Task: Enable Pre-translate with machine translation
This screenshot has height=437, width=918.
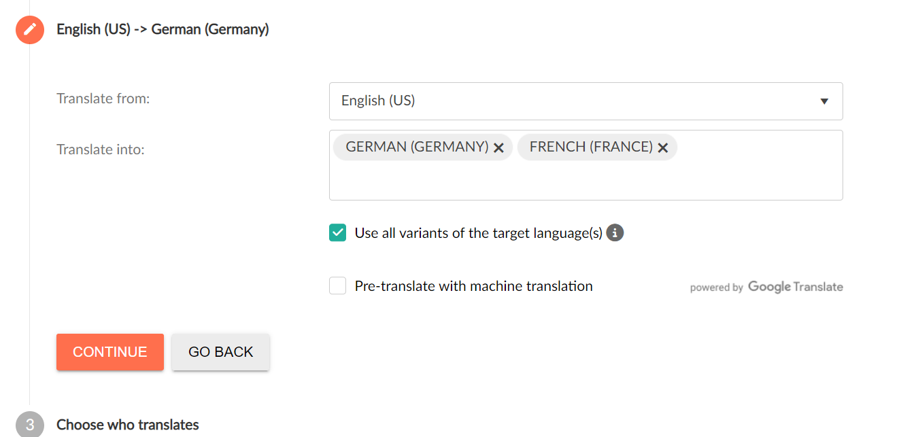Action: point(337,285)
